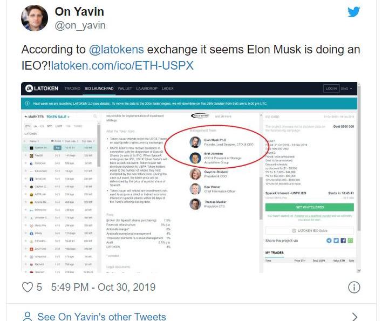Share the project via Twitter icon

(x=336, y=240)
